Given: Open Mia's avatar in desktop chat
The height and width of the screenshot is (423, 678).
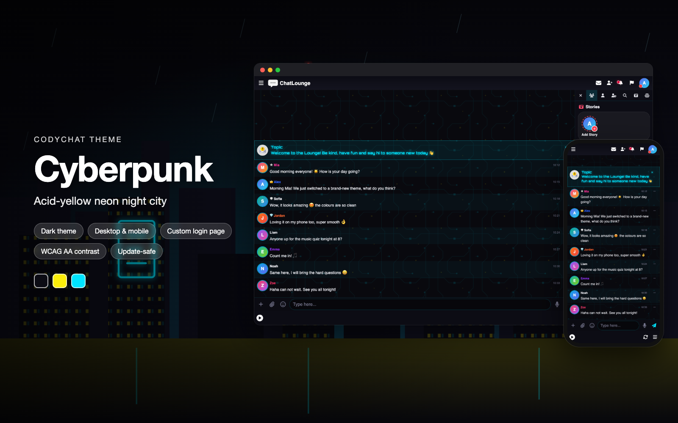Looking at the screenshot, I should (x=262, y=168).
